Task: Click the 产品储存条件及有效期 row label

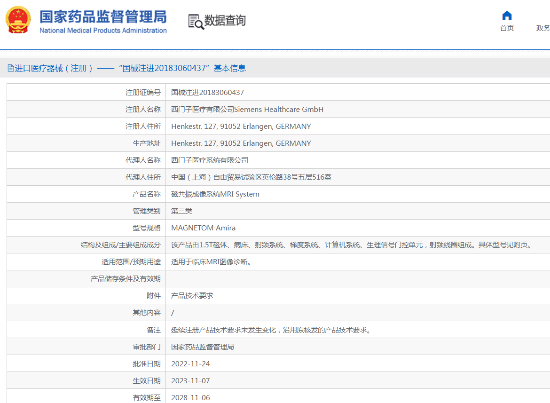Action: point(125,279)
